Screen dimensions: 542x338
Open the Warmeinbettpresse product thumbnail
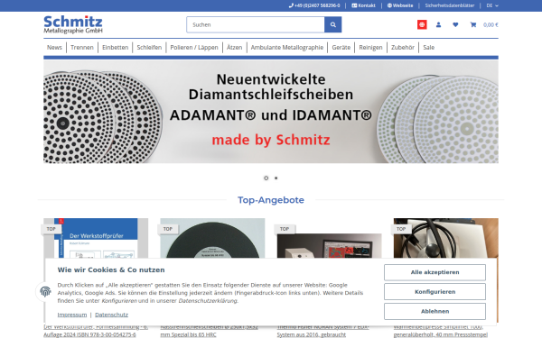[x=446, y=238]
